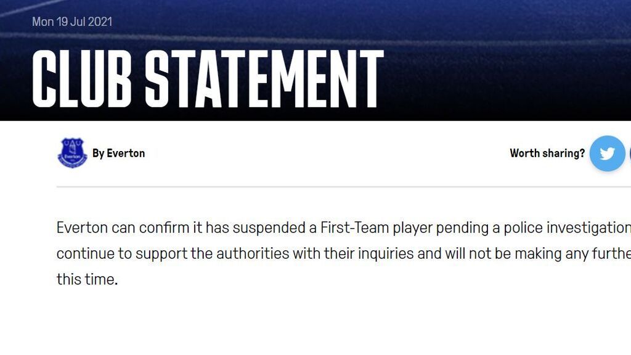Click the 'CLUB STATEMENT' headline

[208, 79]
